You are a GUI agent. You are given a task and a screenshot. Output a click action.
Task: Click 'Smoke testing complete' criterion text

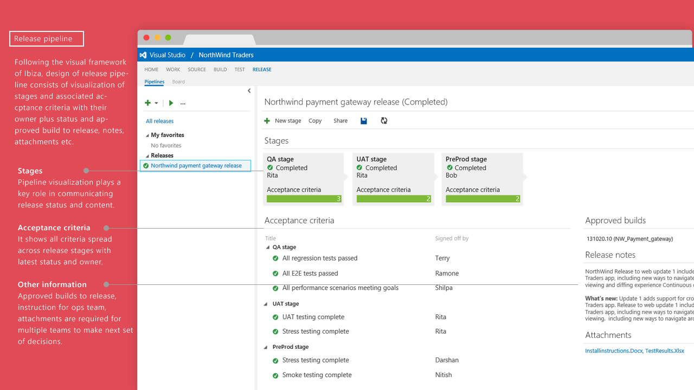point(317,375)
